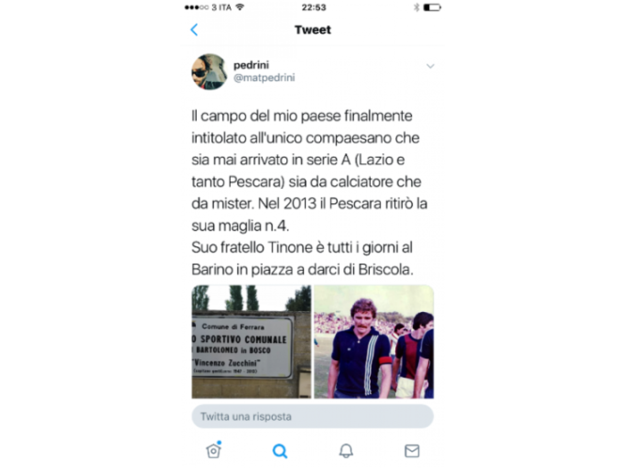The image size is (625, 468).
Task: Open the Notifications bell tab
Action: [346, 451]
